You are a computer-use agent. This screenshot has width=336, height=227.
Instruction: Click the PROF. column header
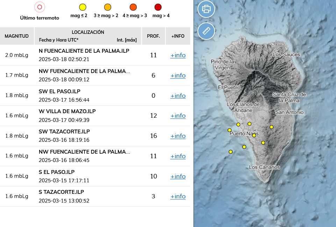[x=153, y=36]
